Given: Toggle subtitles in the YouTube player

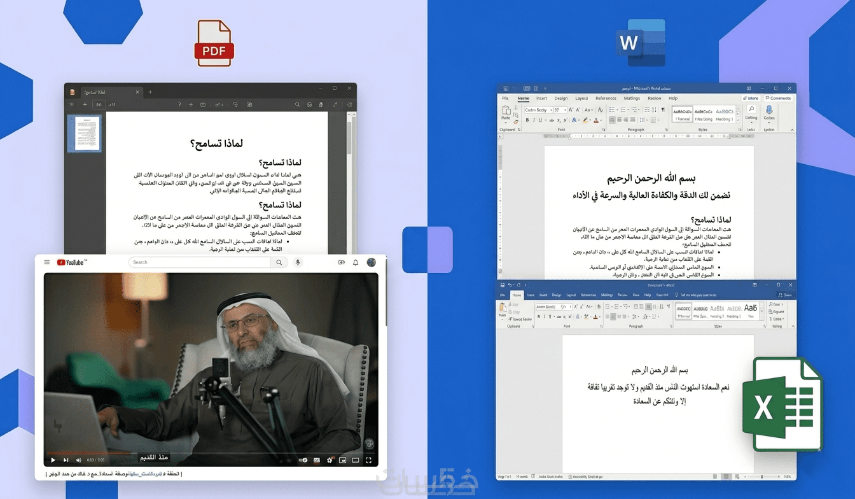Looking at the screenshot, I should 316,460.
